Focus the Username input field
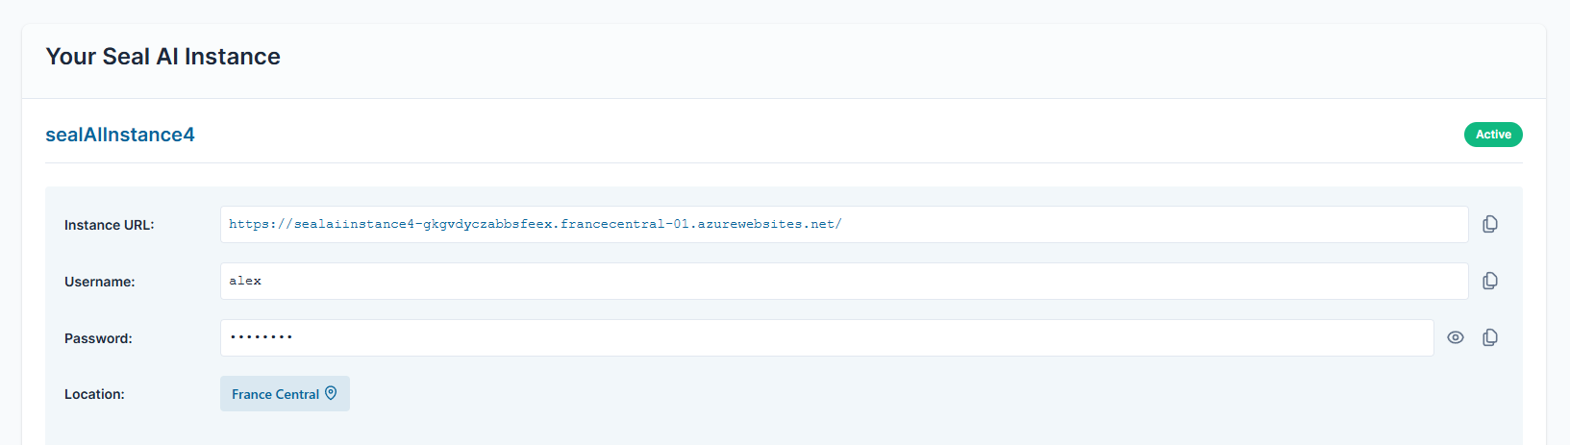 (844, 281)
